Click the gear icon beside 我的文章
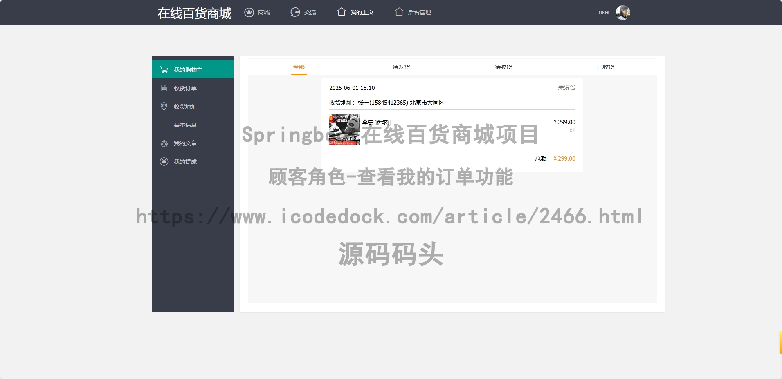Screen dimensions: 782x379 164,143
